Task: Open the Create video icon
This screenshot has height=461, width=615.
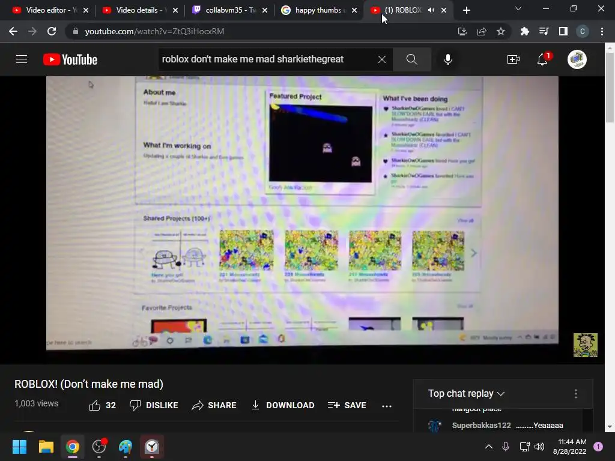Action: (x=513, y=59)
